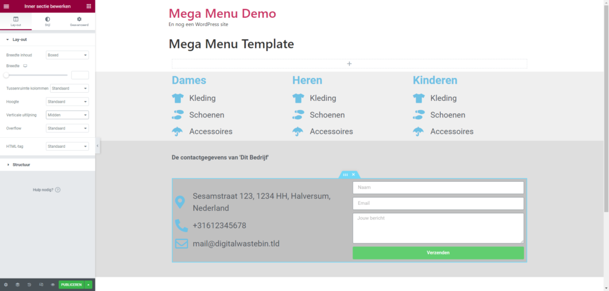Click the shirt icon beside Dames Kleding

point(177,98)
